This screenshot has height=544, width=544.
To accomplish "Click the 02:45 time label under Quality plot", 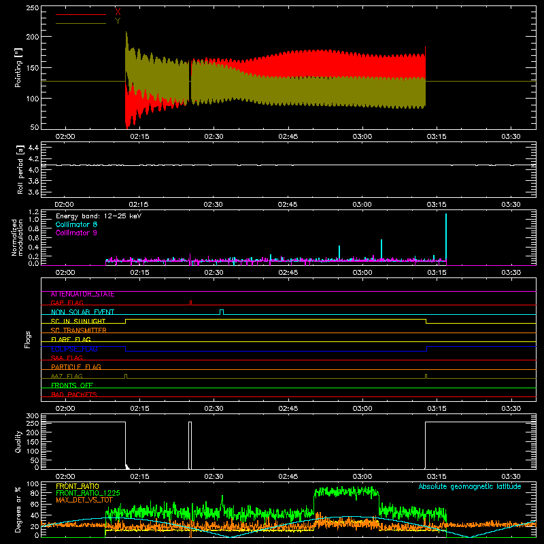I will click(288, 477).
